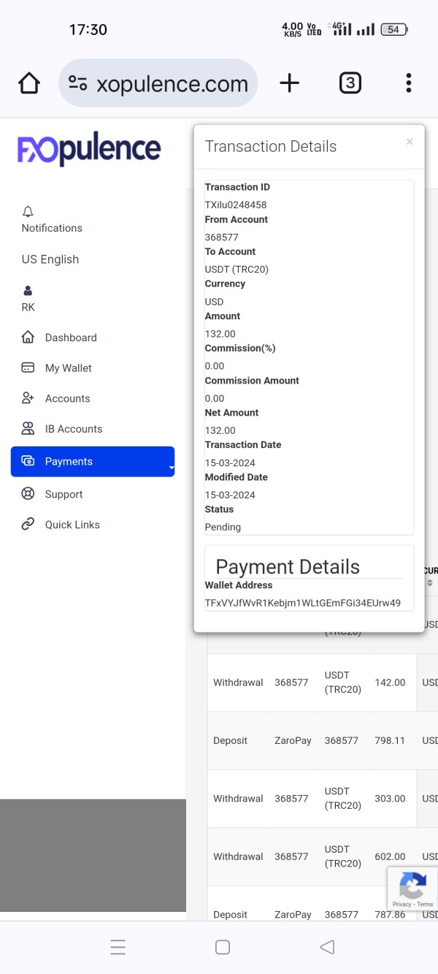This screenshot has height=974, width=438.
Task: Click the 303.00 amount cell
Action: click(x=390, y=799)
